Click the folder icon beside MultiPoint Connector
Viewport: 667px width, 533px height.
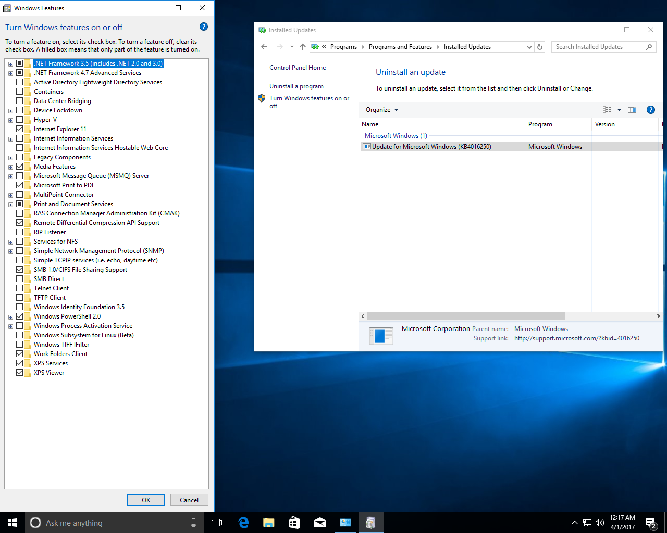point(27,195)
